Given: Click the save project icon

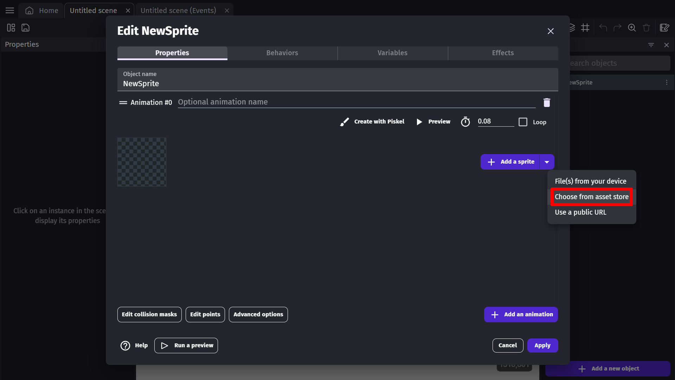Looking at the screenshot, I should (x=25, y=28).
